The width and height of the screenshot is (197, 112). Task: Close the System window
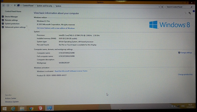pos(192,3)
